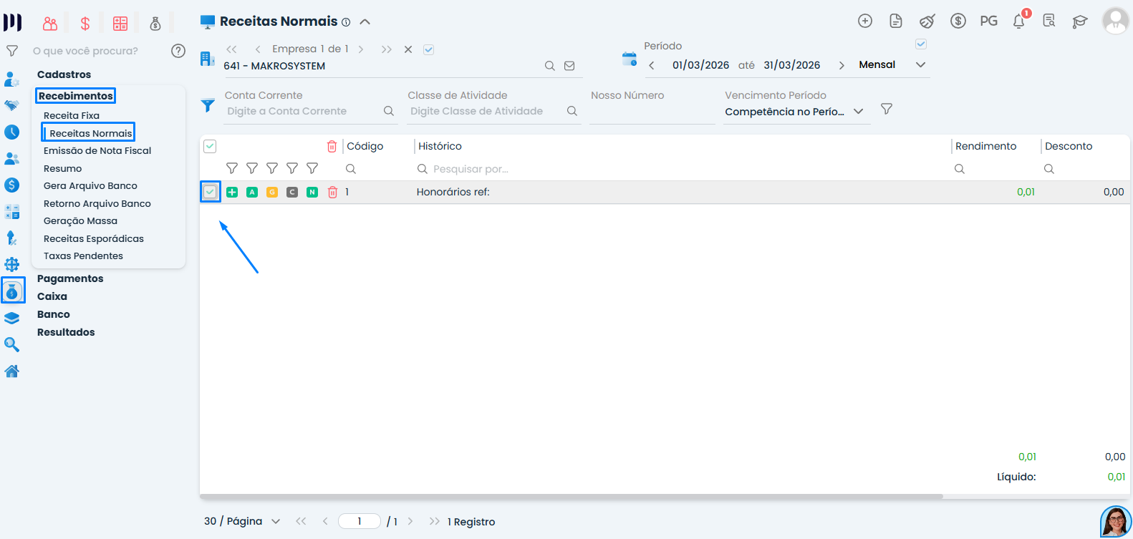Open the Vencimento Período dropdown
The image size is (1133, 539).
(x=795, y=112)
